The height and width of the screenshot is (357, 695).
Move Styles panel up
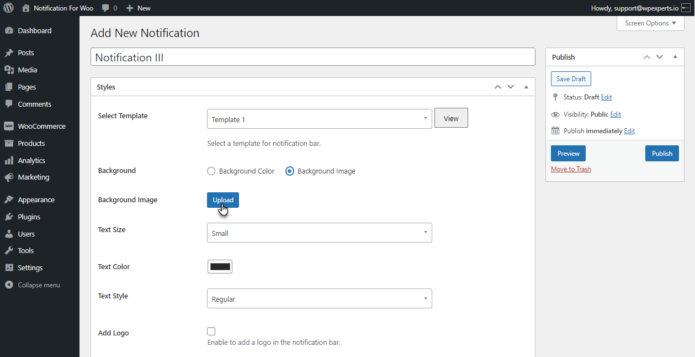(498, 87)
